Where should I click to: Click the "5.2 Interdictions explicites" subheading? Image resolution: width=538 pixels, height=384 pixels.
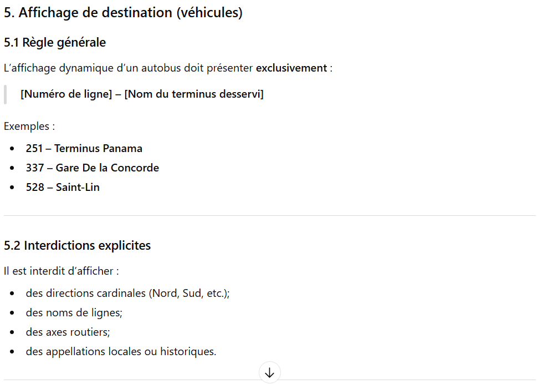click(77, 245)
